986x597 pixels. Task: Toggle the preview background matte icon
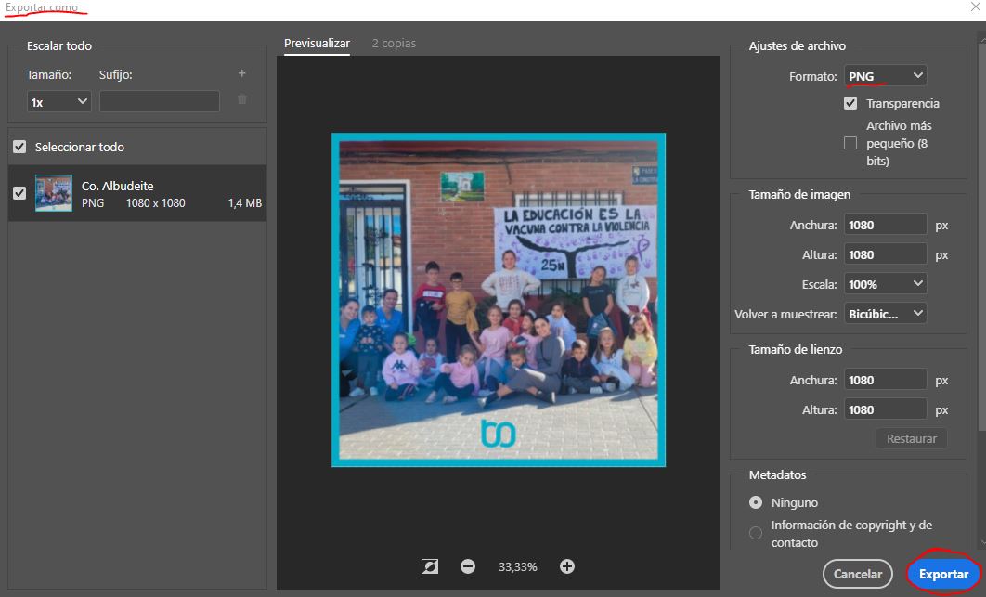429,566
